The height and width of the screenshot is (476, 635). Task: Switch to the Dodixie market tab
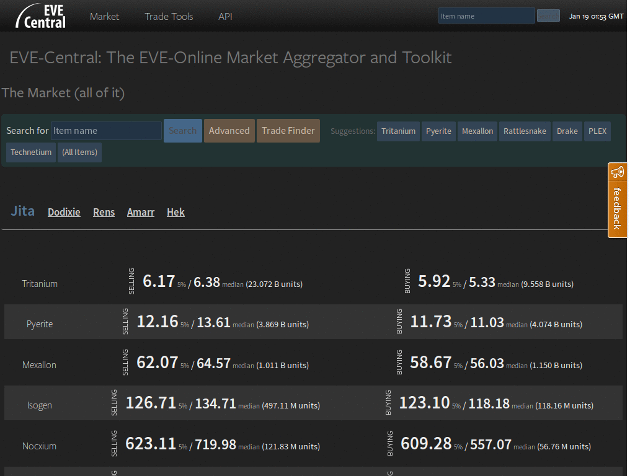[x=64, y=212]
